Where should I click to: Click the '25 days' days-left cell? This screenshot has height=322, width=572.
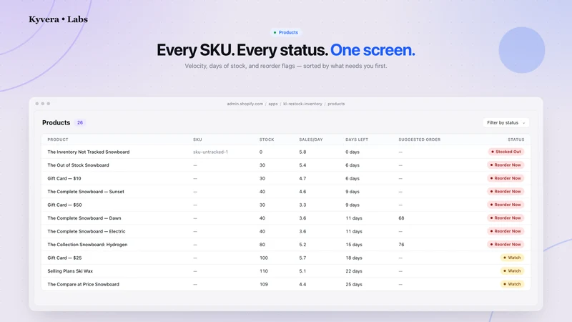point(354,284)
